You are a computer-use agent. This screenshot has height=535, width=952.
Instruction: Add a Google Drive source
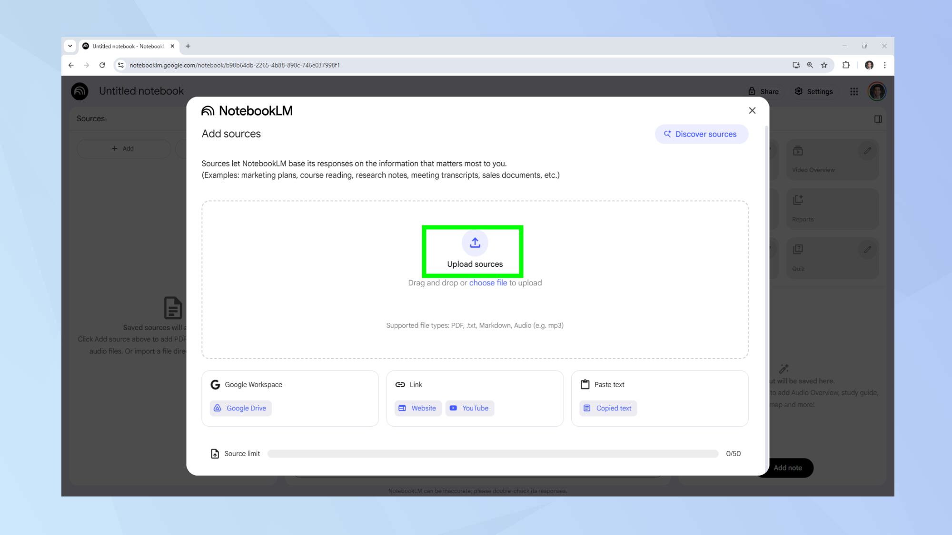tap(241, 408)
